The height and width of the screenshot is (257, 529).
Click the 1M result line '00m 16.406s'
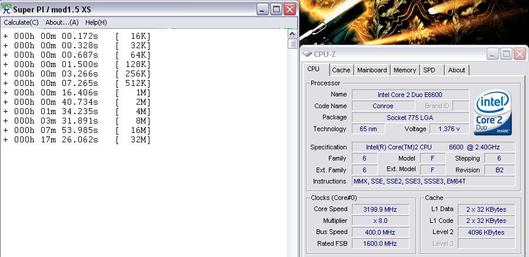(x=77, y=92)
